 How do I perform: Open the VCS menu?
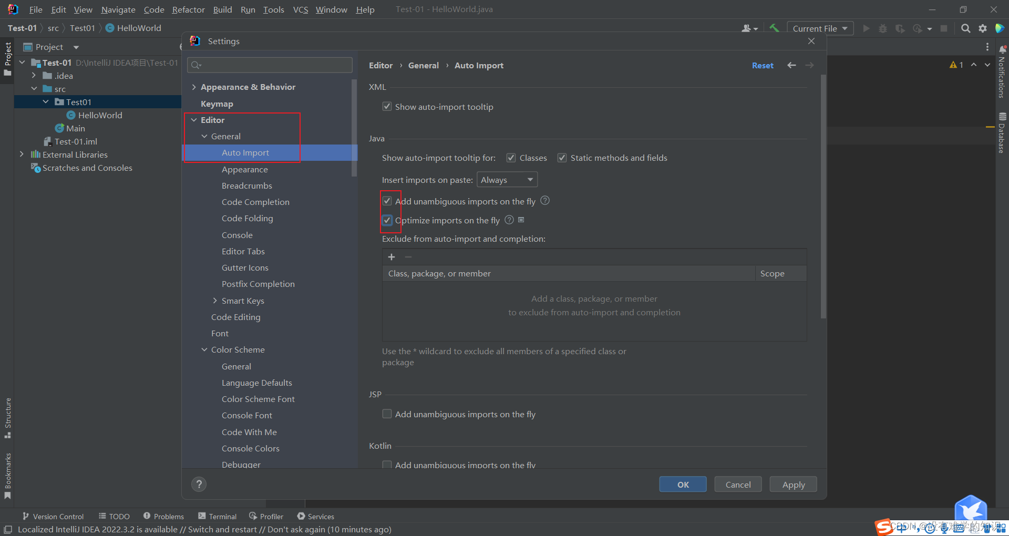[301, 9]
